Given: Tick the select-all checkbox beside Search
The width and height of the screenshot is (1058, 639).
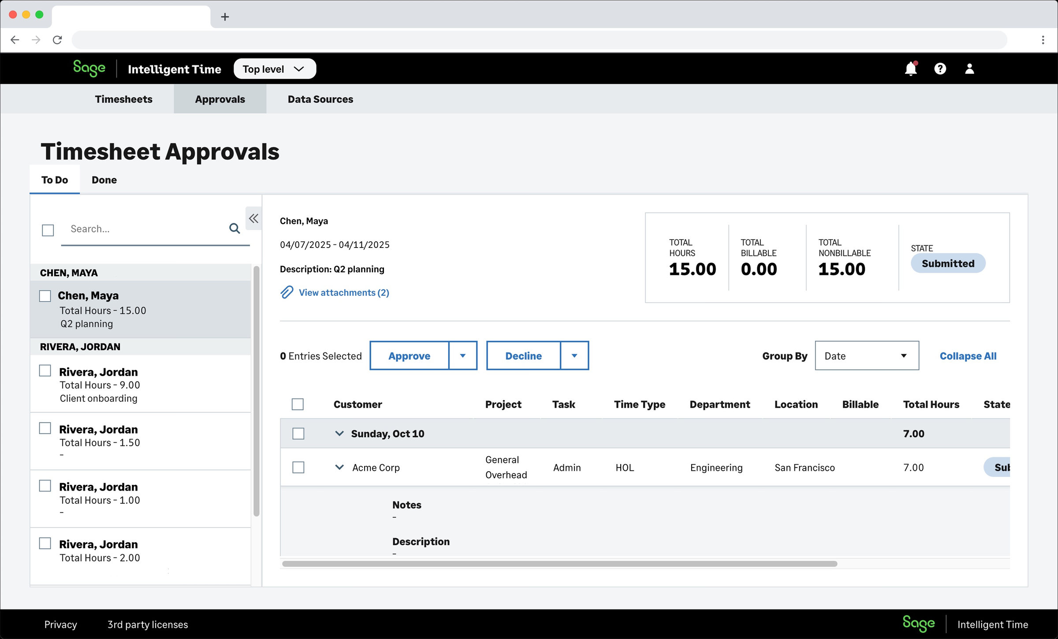Looking at the screenshot, I should point(48,230).
